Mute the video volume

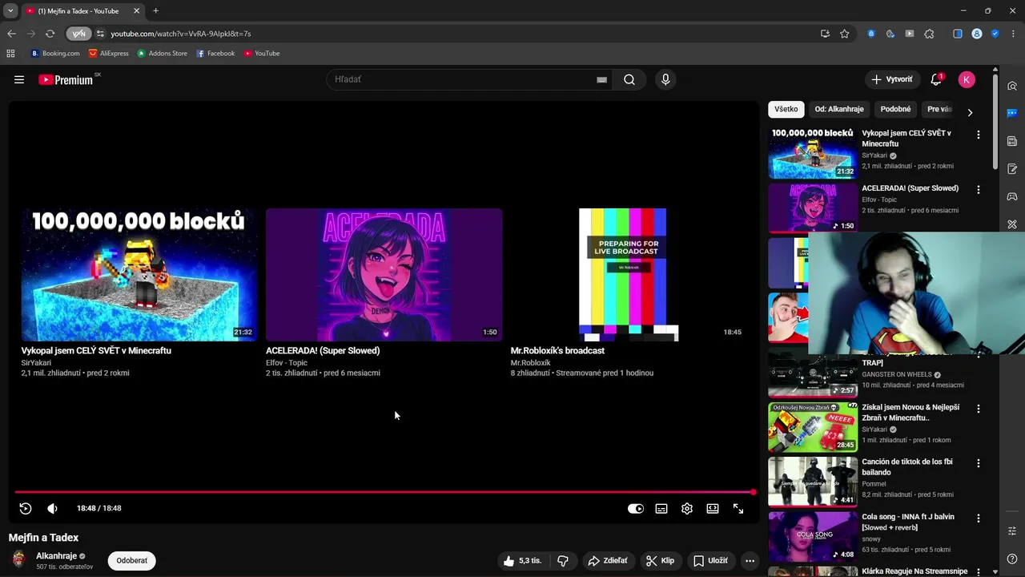tap(53, 508)
